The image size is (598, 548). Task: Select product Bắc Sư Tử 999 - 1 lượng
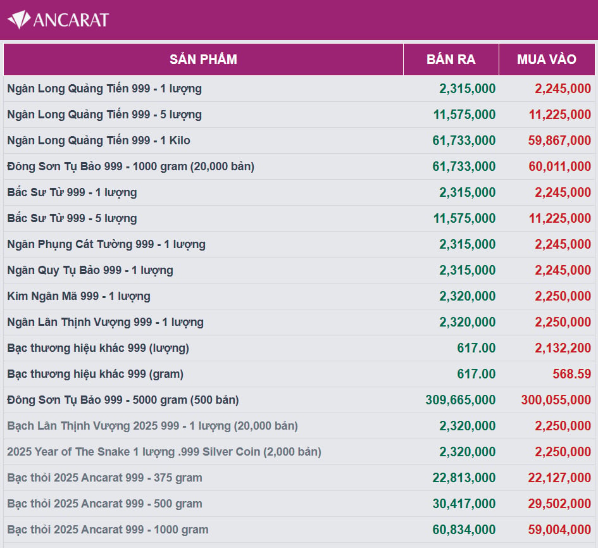[72, 192]
